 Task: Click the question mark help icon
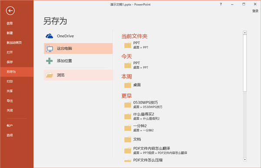pyautogui.click(x=221, y=4)
